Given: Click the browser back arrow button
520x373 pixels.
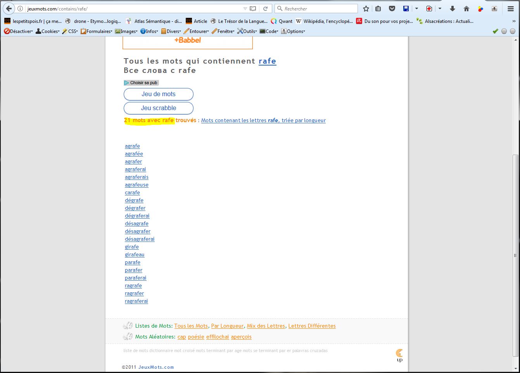Looking at the screenshot, I should (x=9, y=9).
